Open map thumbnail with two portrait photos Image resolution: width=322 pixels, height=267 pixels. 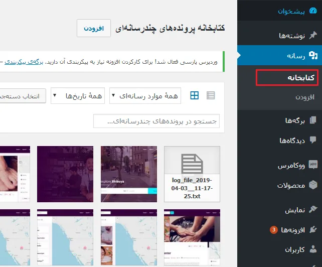(129, 237)
